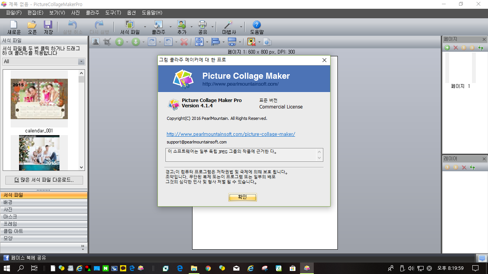The image size is (488, 274).
Task: Click the green down arrow send-backward icon
Action: (136, 42)
